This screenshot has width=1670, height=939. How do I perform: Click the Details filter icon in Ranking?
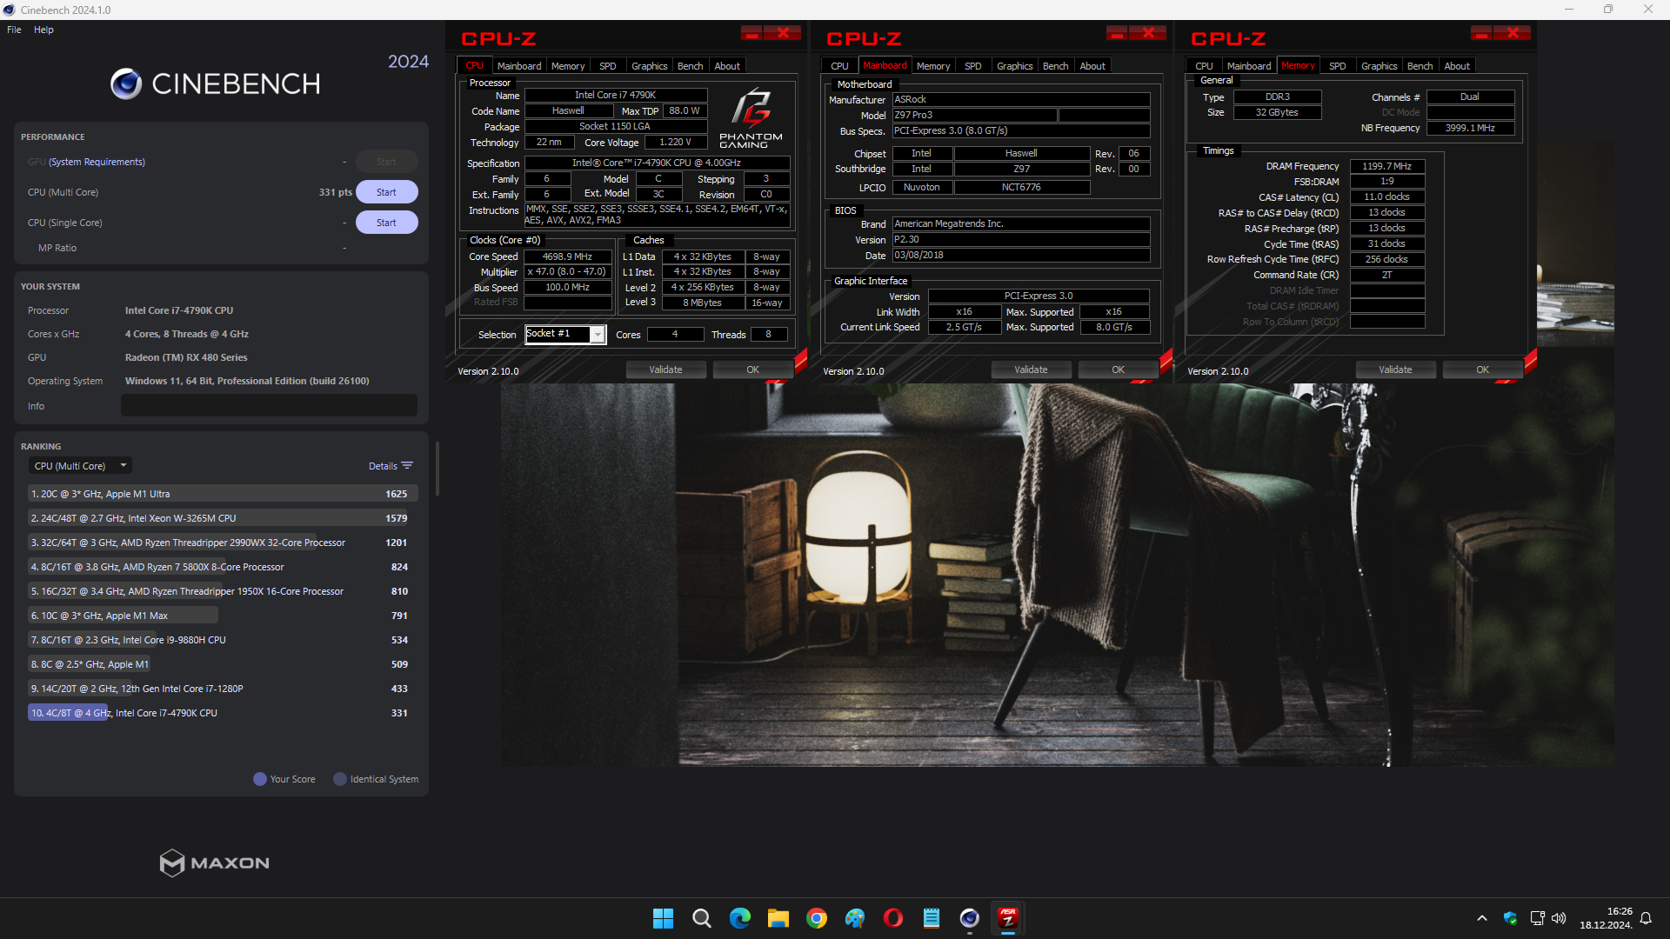(x=407, y=466)
